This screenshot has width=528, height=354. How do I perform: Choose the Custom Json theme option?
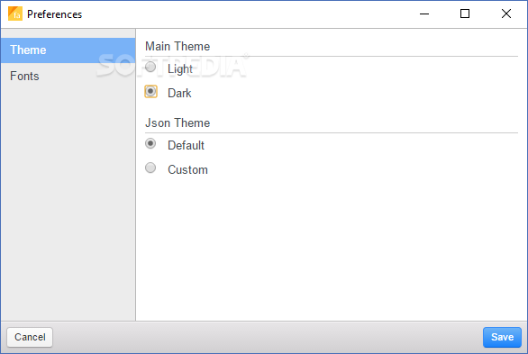pyautogui.click(x=150, y=168)
